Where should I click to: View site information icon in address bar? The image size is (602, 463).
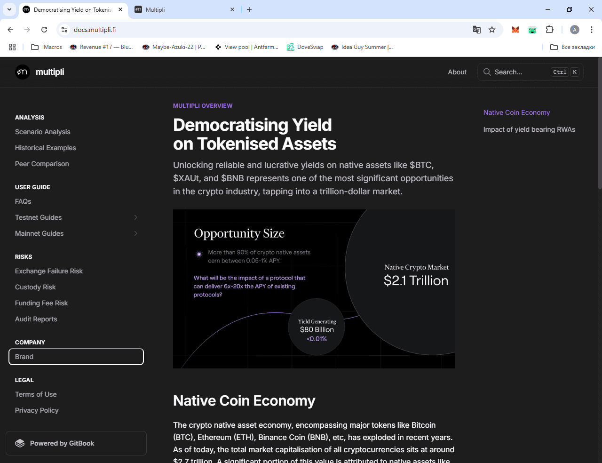(65, 30)
